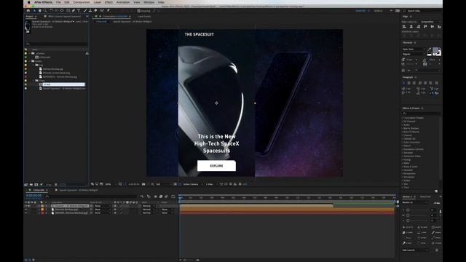The height and width of the screenshot is (262, 466).
Task: Switch to the SpaceX Spacesuit timeline tab
Action: tap(78, 190)
